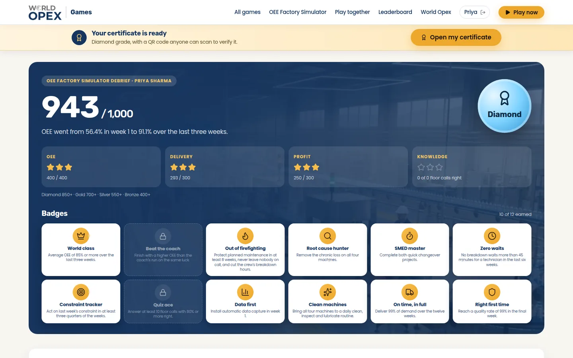Click the World class crown icon

click(x=81, y=236)
